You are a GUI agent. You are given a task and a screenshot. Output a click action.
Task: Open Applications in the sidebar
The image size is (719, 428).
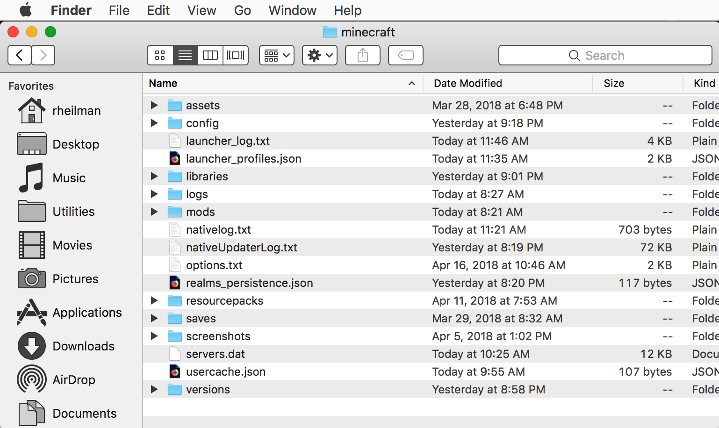coord(70,313)
